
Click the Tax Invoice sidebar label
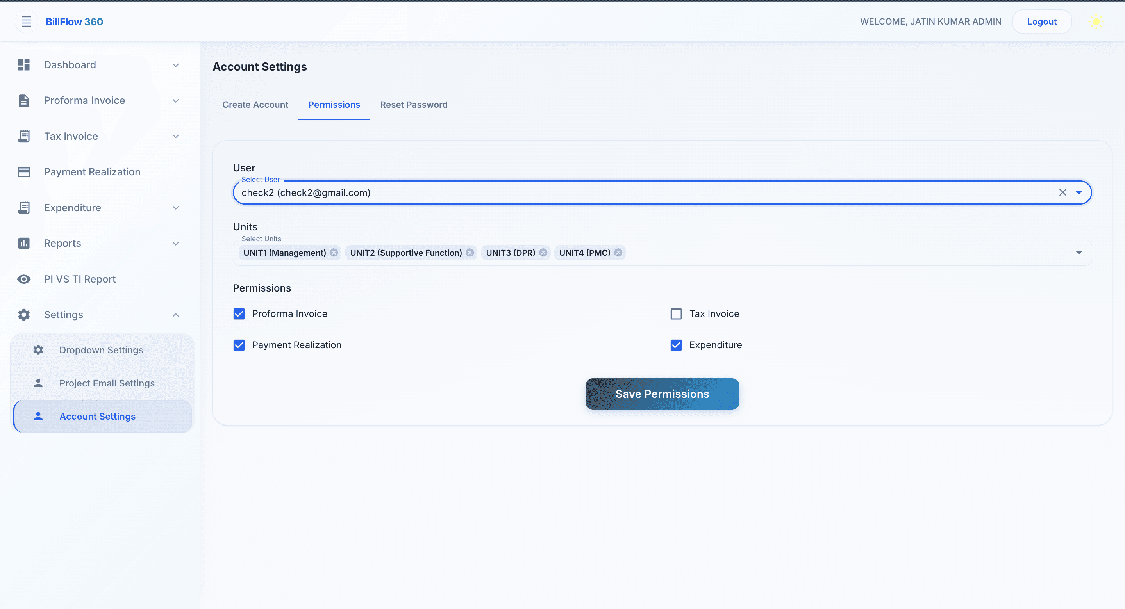pyautogui.click(x=71, y=136)
